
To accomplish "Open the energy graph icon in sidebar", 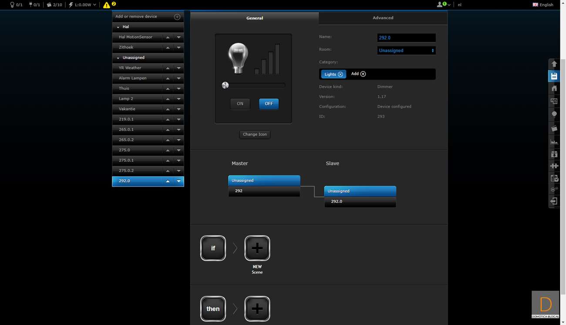I will click(x=554, y=141).
